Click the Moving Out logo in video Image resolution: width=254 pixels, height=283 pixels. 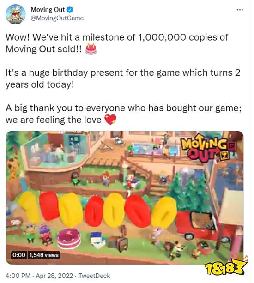point(208,149)
